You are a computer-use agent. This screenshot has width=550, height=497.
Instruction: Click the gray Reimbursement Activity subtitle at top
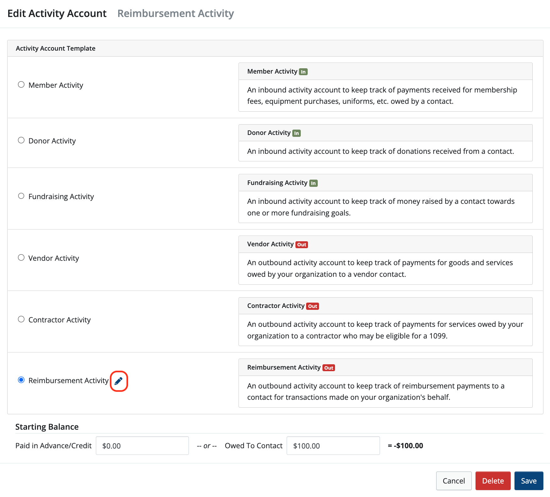pos(176,14)
